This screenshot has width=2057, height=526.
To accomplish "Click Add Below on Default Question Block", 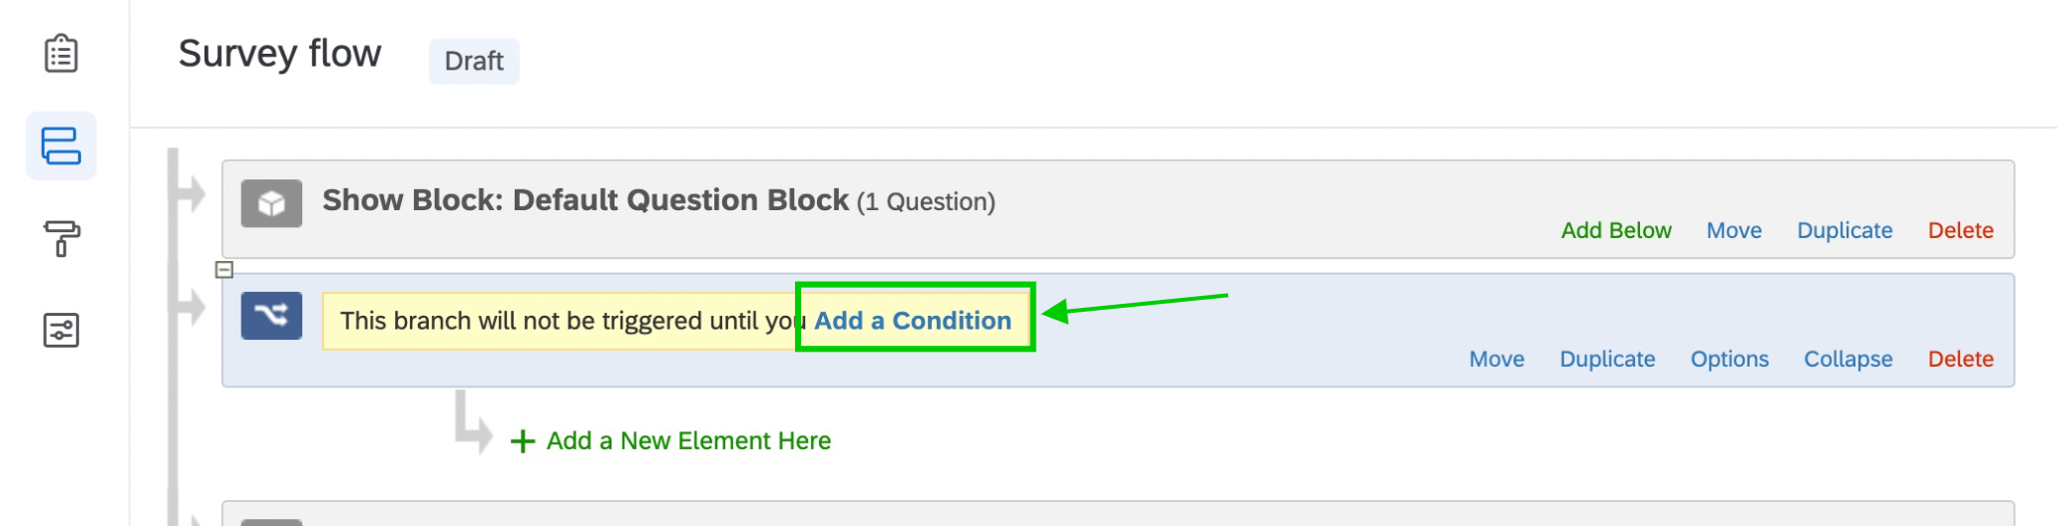I will pyautogui.click(x=1615, y=230).
